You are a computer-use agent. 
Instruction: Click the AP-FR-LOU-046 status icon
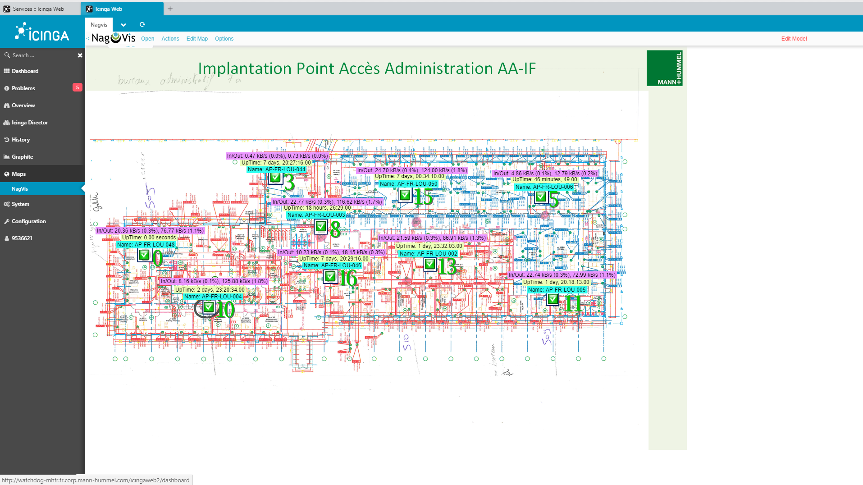(330, 276)
